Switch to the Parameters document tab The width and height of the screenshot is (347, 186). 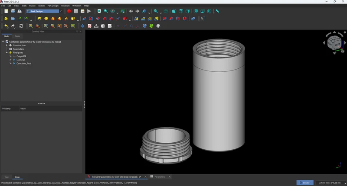coord(160,177)
